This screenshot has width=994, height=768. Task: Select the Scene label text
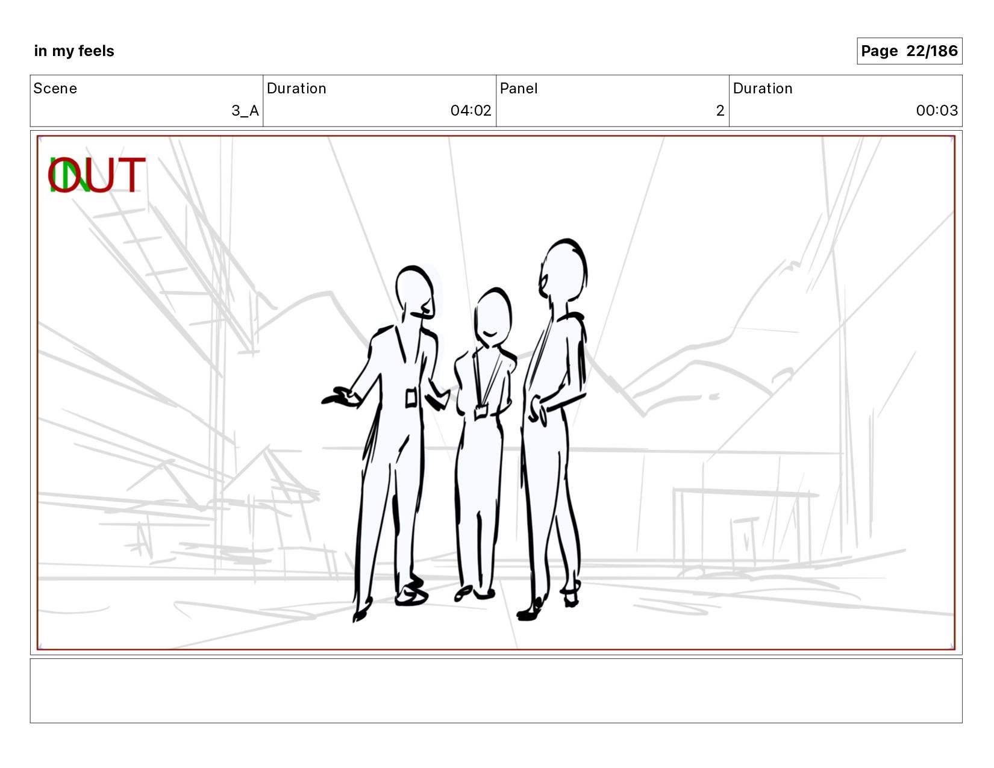click(55, 89)
